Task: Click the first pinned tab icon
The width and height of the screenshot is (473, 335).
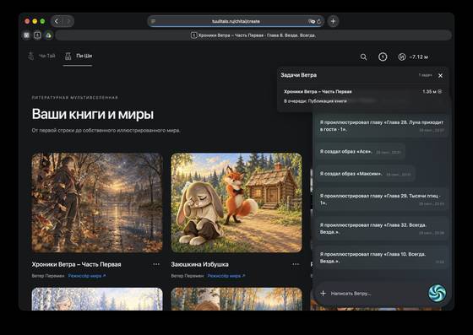Action: click(26, 35)
